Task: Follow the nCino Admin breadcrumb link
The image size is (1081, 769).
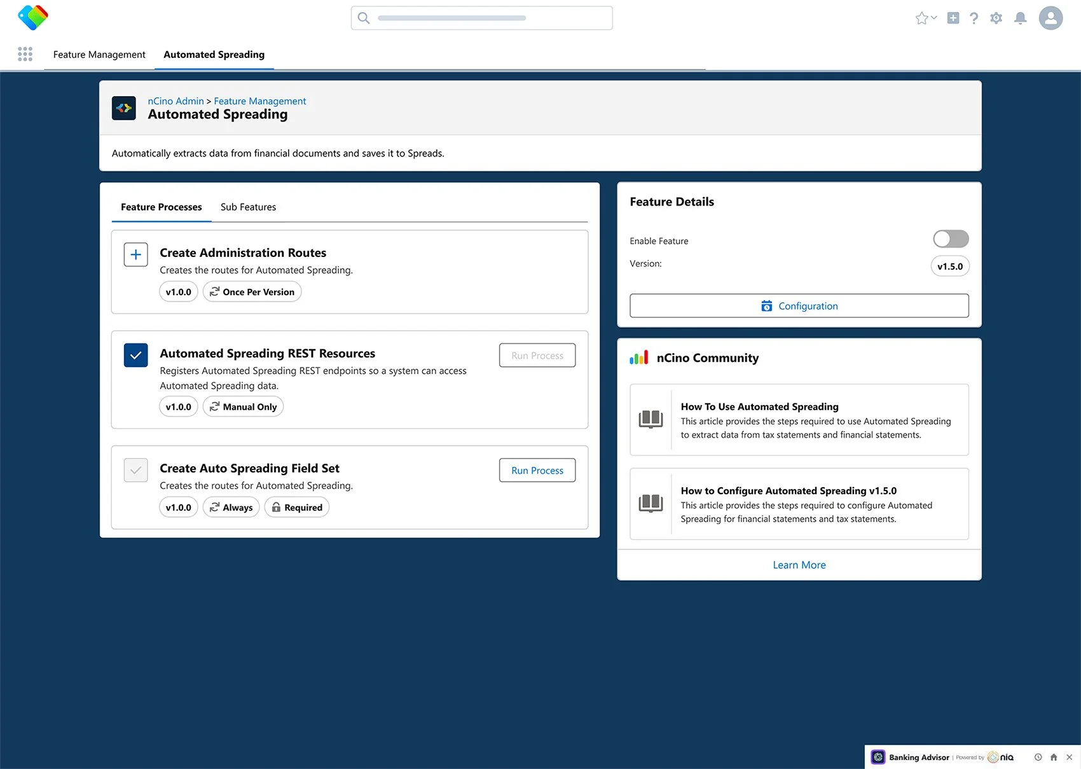Action: click(176, 101)
